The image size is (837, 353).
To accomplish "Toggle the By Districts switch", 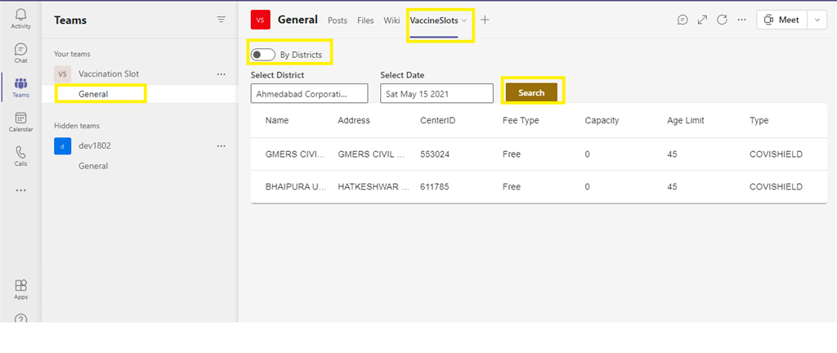I will (x=263, y=55).
